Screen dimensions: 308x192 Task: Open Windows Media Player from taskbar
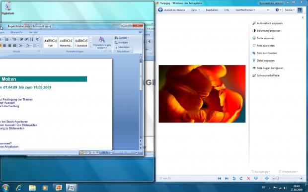pos(45,188)
